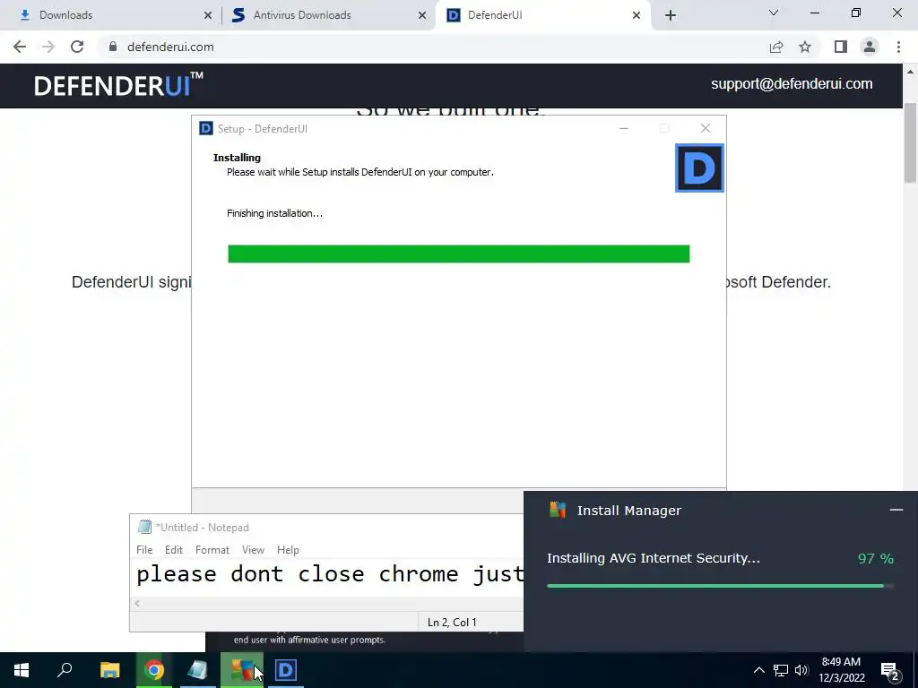The width and height of the screenshot is (918, 688).
Task: Open File Explorer from taskbar
Action: tap(109, 670)
